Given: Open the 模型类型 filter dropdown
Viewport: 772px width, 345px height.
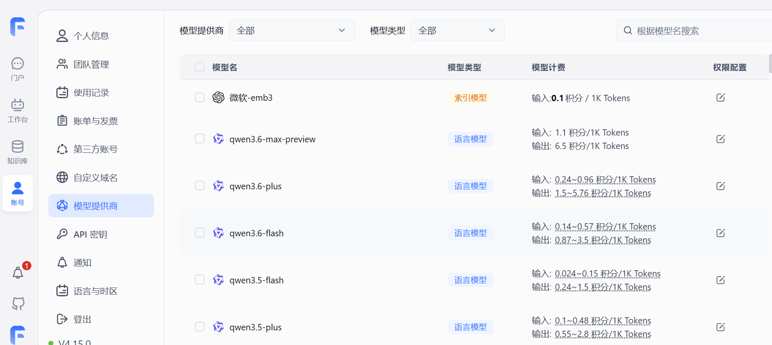Looking at the screenshot, I should point(457,31).
